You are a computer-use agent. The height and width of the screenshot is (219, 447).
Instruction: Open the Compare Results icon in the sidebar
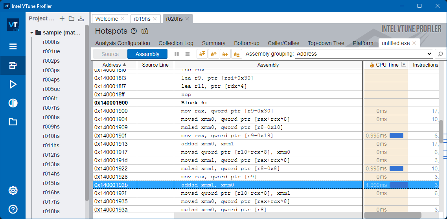(13, 103)
